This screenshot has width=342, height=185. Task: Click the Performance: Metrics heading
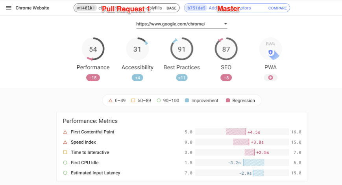point(90,121)
